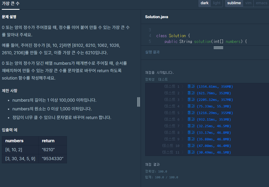269x187 pixels.
Task: Select the numbers column header
Action: pyautogui.click(x=20, y=141)
